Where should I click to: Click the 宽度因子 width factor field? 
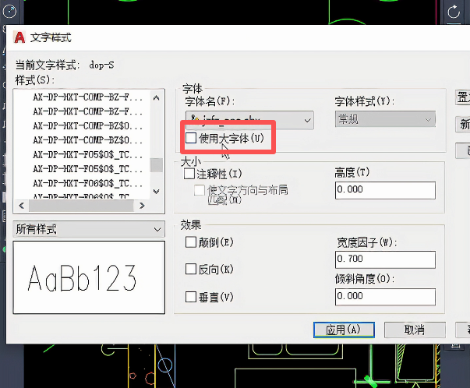(x=387, y=258)
